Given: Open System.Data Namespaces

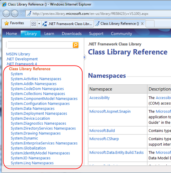Looking at the screenshot, I should [32, 108].
